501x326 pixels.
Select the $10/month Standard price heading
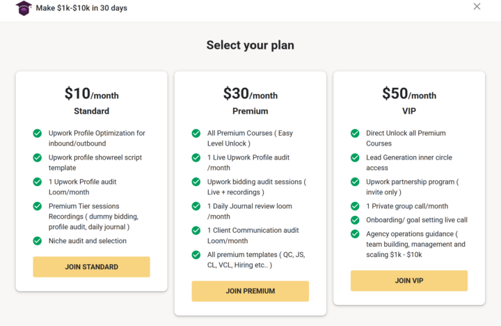pos(91,94)
